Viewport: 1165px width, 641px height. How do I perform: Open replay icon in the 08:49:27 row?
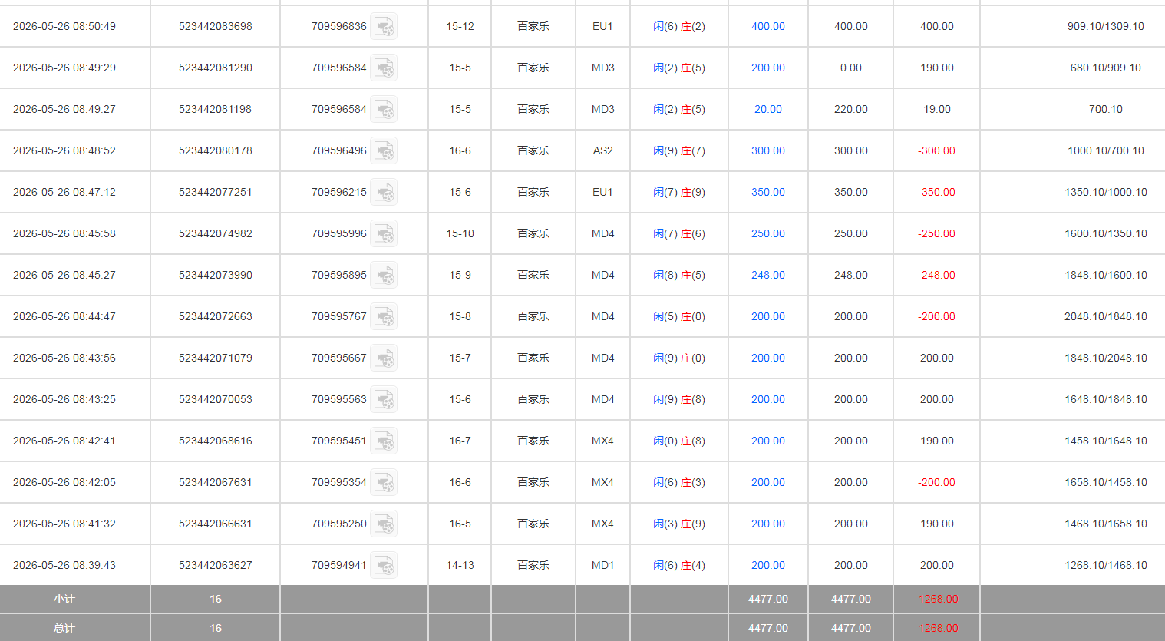384,110
